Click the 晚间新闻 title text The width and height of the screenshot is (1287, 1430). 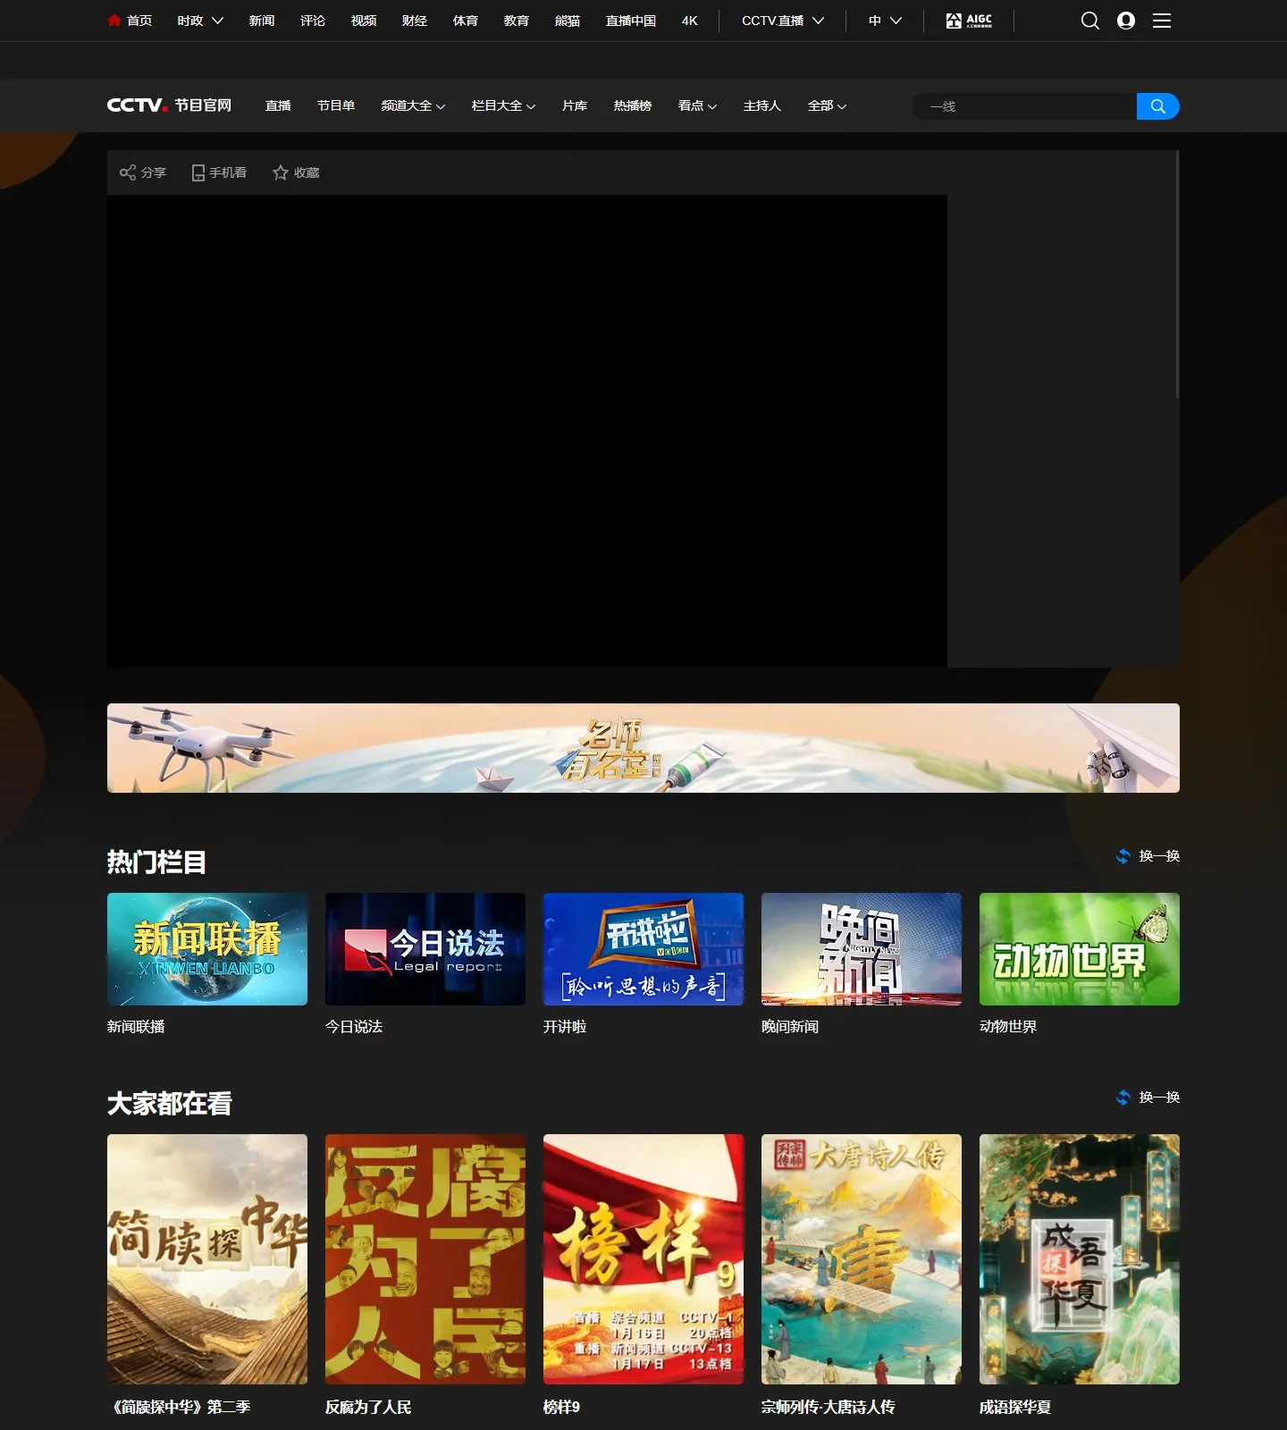tap(790, 1027)
